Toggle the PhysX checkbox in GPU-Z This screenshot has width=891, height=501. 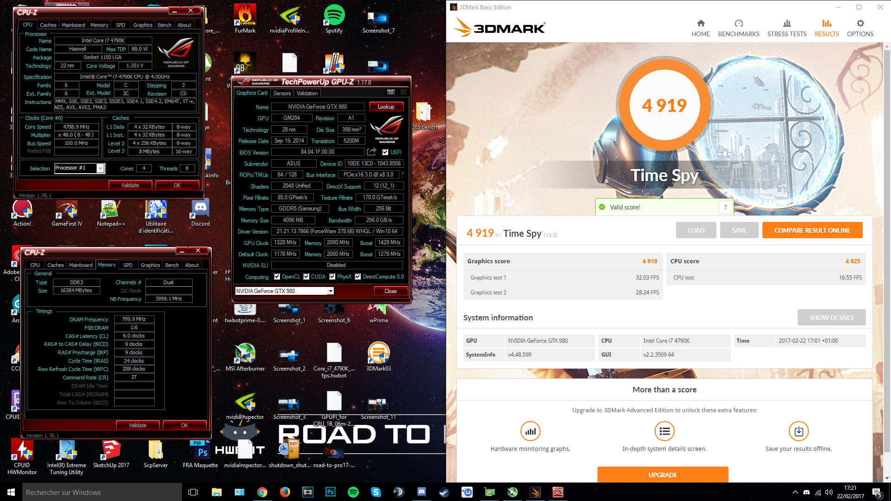(x=332, y=277)
